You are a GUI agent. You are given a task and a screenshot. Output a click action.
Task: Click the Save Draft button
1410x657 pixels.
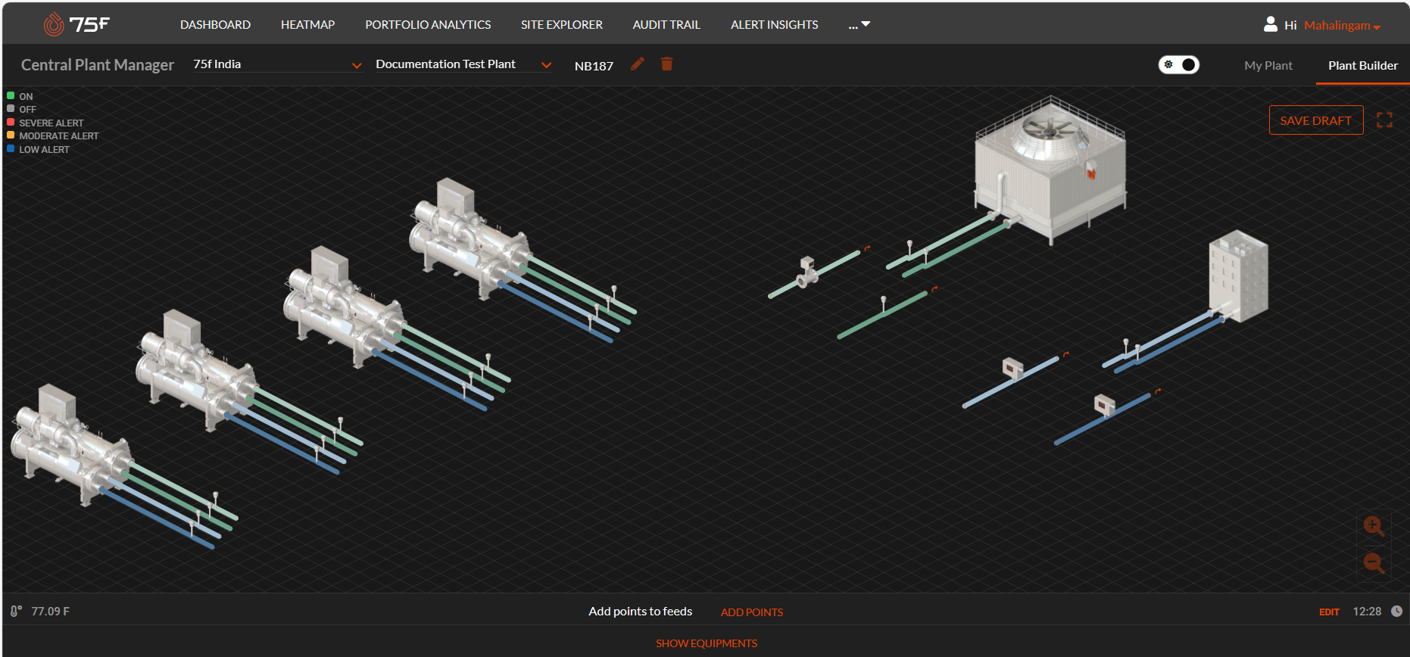[1315, 120]
